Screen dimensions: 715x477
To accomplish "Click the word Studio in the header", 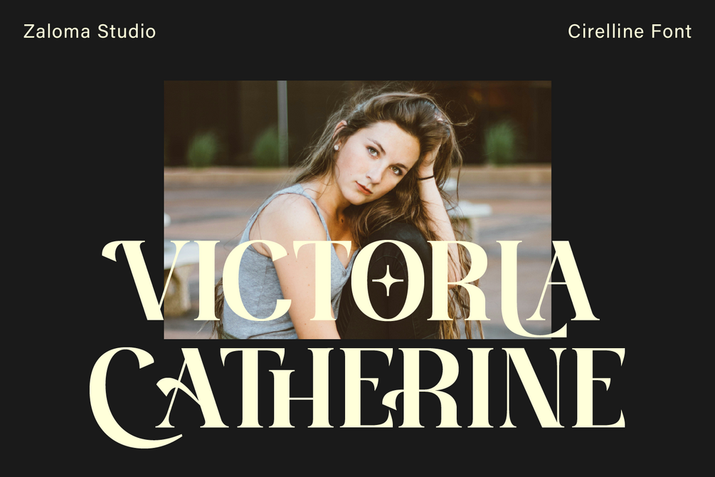I will point(127,31).
